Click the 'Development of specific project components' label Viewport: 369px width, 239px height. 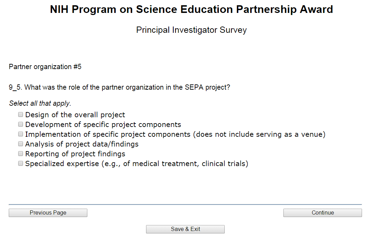tap(103, 125)
